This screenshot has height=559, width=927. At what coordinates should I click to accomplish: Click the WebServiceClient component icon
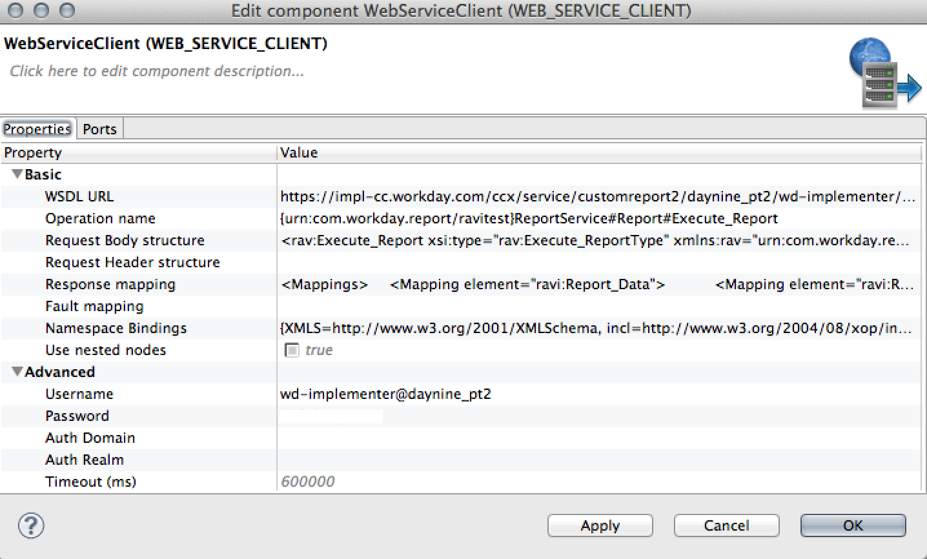tap(884, 72)
